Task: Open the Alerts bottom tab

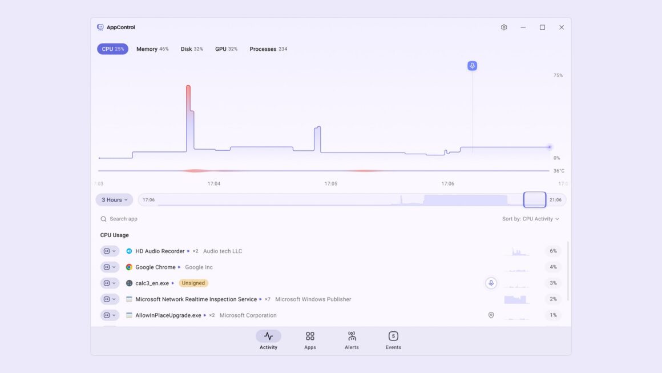Action: (x=352, y=340)
